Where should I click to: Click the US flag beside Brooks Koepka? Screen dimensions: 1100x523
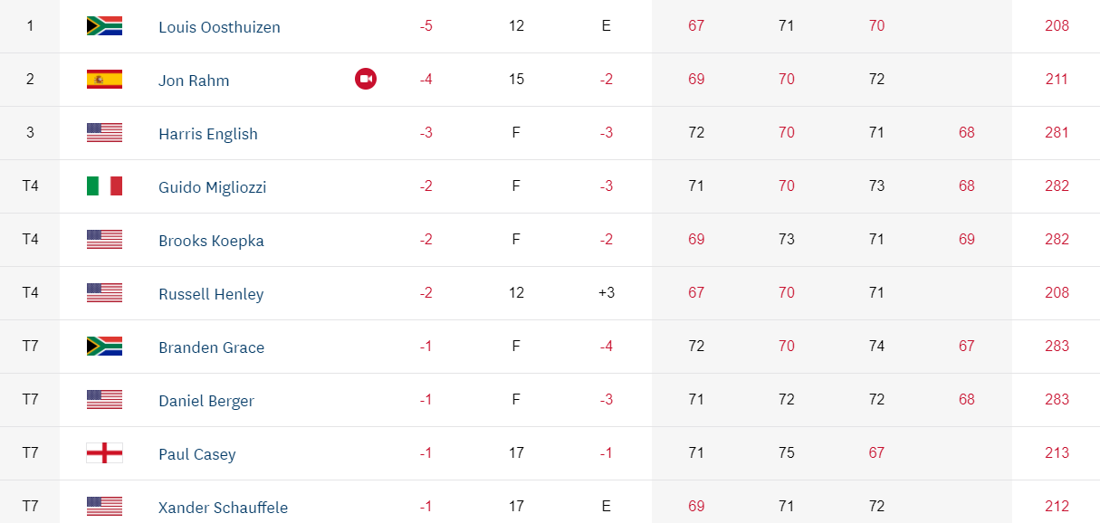(x=104, y=240)
